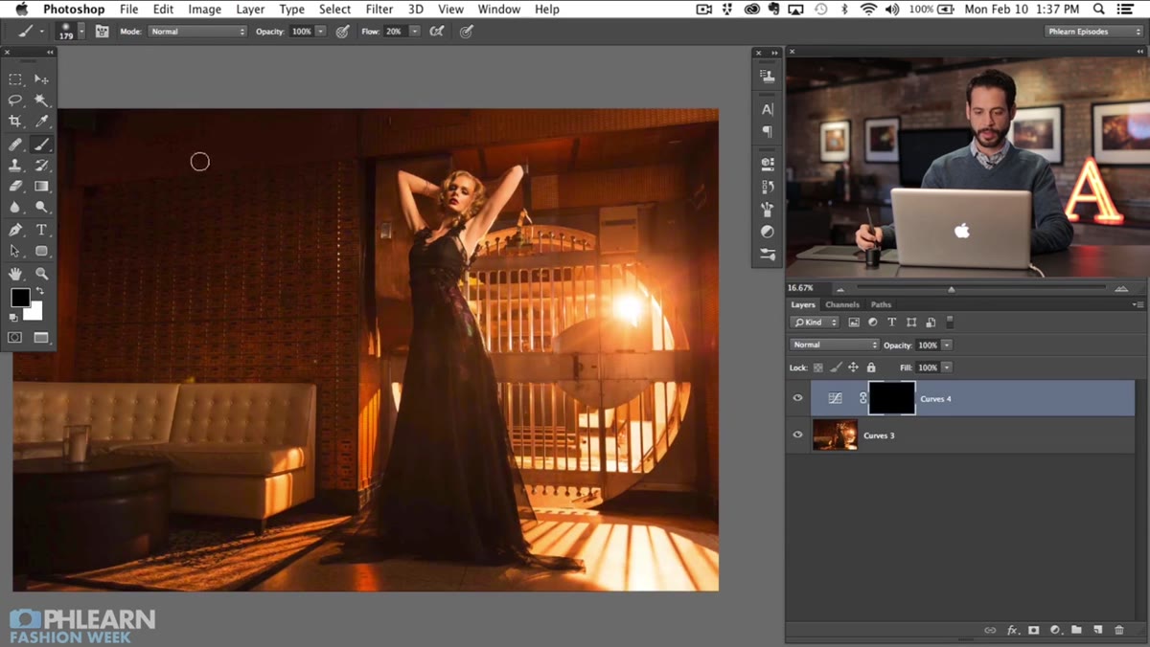Toggle Quick Mask mode
This screenshot has height=647, width=1150.
[15, 338]
